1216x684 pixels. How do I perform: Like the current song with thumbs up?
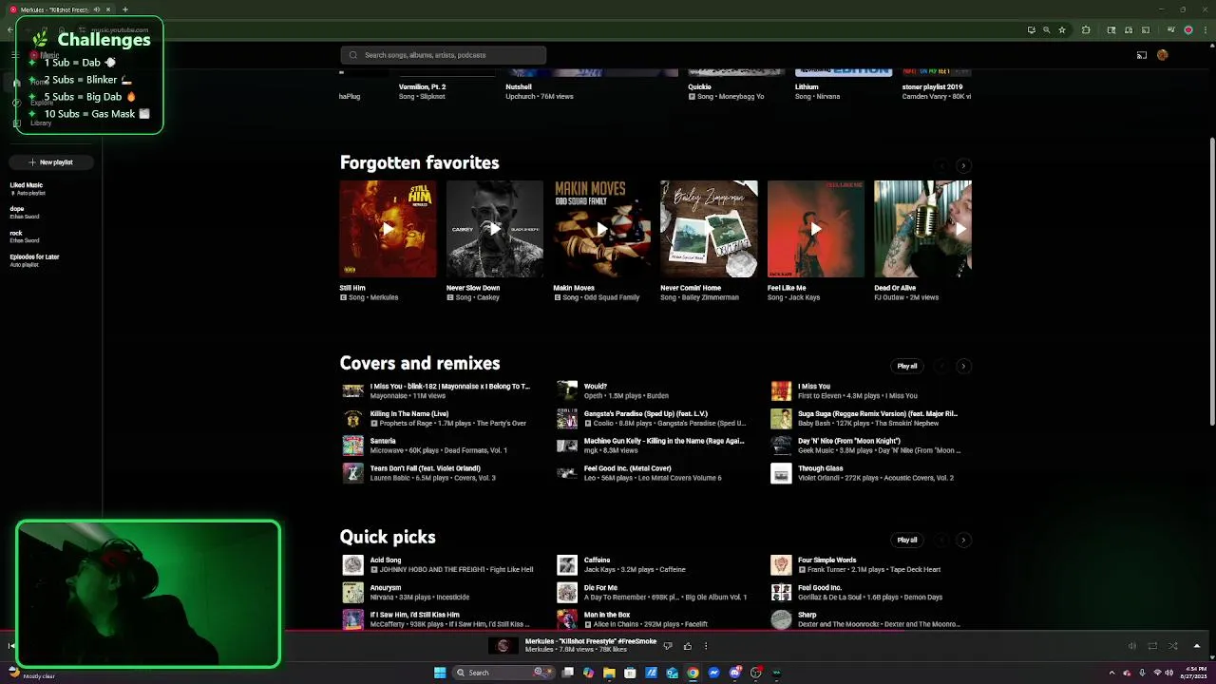[x=687, y=646]
